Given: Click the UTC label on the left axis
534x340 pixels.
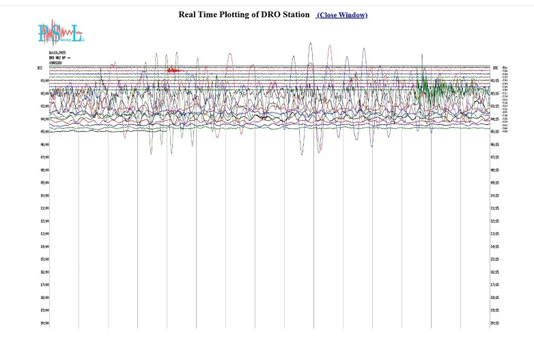Looking at the screenshot, I should [x=40, y=68].
